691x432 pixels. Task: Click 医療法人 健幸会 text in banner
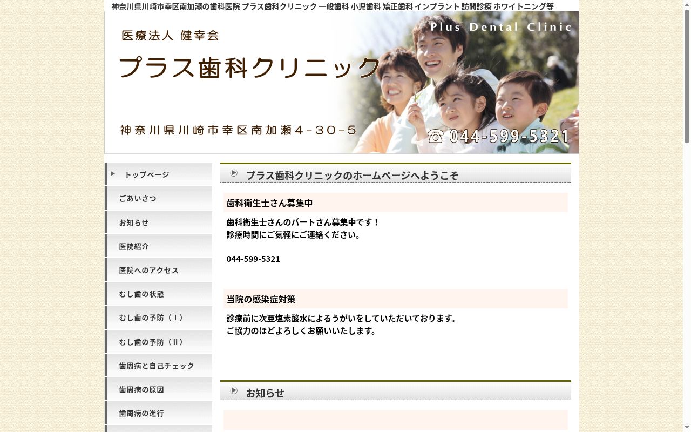coord(170,36)
